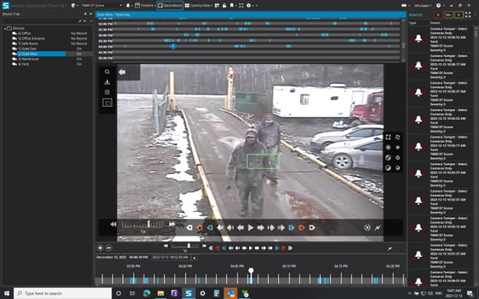The image size is (479, 299).
Task: Click the date time input field above timeline
Action: pyautogui.click(x=170, y=258)
